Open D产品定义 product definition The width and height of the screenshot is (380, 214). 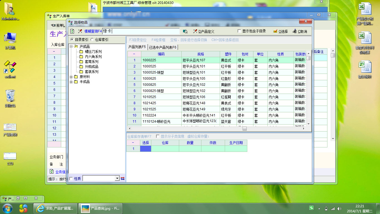point(204,31)
